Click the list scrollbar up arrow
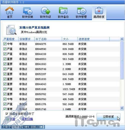 click(x=122, y=39)
